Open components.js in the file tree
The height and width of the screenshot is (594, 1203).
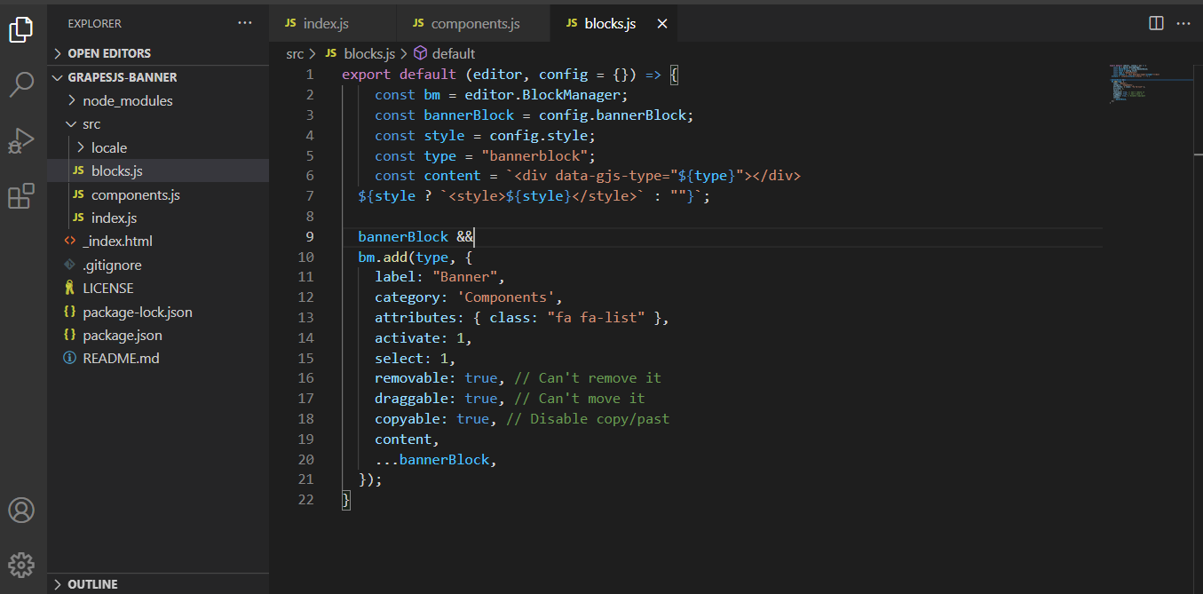pos(158,194)
